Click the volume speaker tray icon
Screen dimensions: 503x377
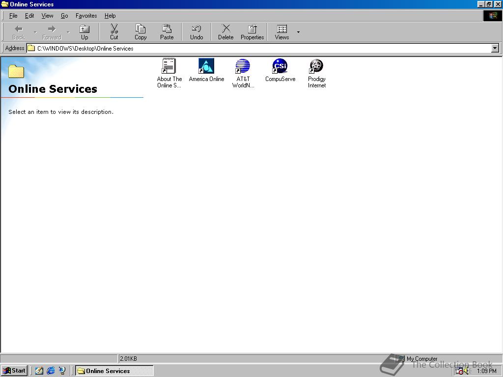click(467, 371)
